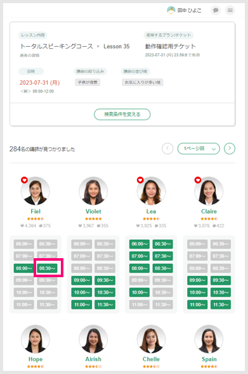Image resolution: width=248 pixels, height=374 pixels.
Task: Book Violet's 11:00 time slot
Action: point(82,304)
